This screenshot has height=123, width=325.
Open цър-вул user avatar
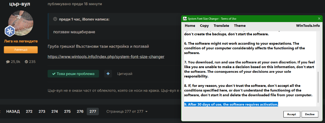coord(21,23)
